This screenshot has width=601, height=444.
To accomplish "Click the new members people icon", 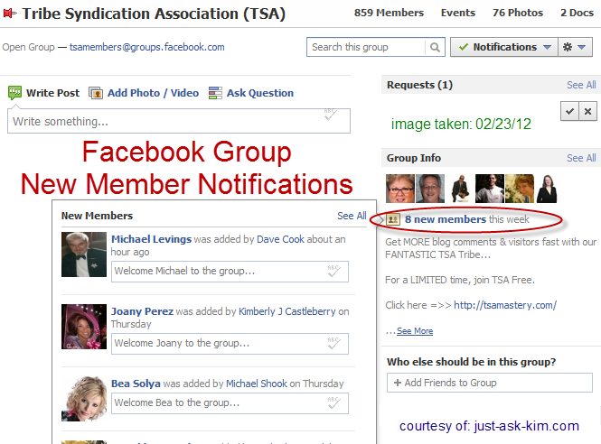I will (x=393, y=219).
